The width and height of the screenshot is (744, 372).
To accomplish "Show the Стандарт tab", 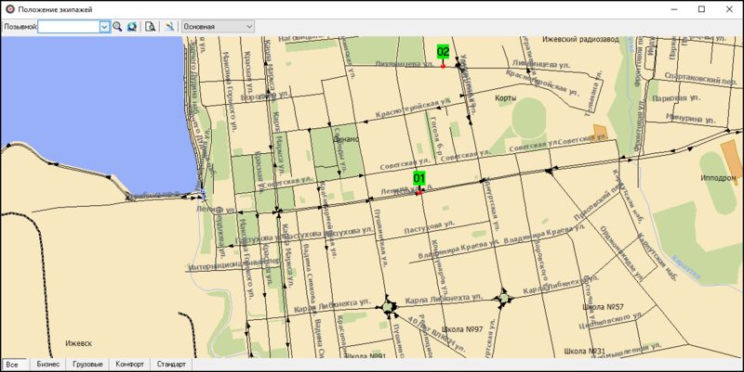I will (172, 365).
